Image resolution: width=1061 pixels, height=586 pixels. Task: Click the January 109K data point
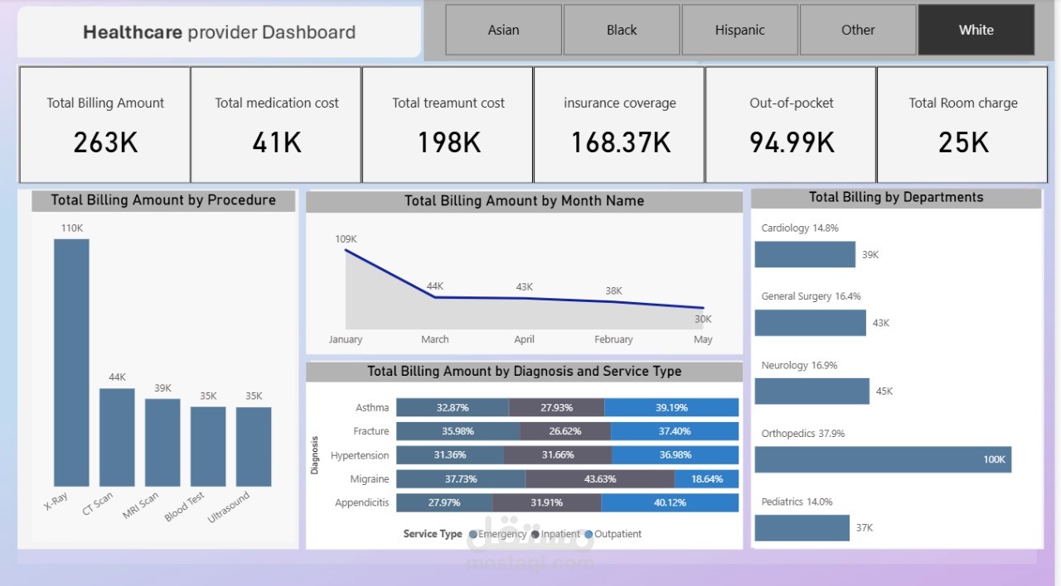pos(346,250)
